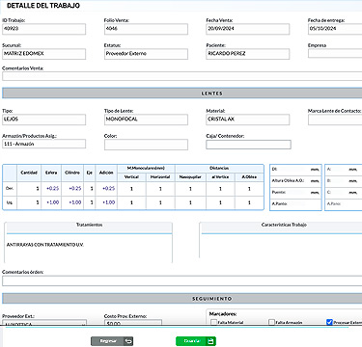
Task: Click the Caja/Contenedor input field
Action: 248,145
